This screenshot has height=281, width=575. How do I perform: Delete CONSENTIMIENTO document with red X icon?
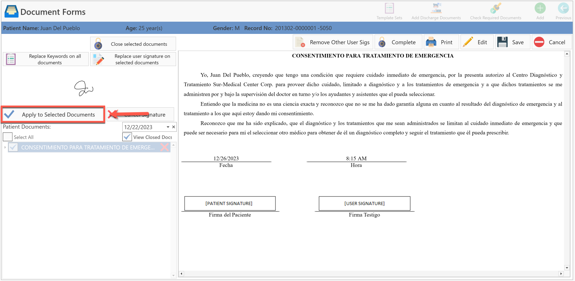coord(165,147)
